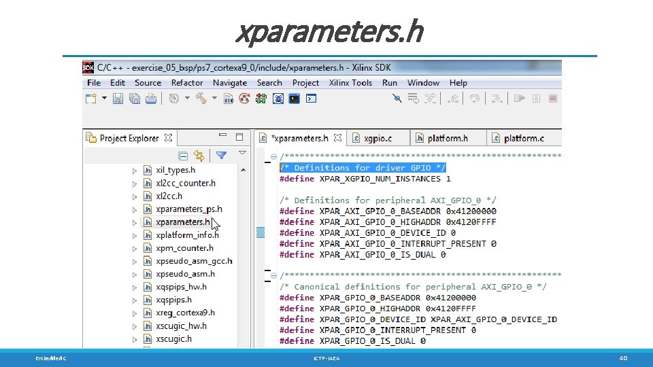Open the Run menu
Screen dimensions: 653x367
(x=389, y=83)
